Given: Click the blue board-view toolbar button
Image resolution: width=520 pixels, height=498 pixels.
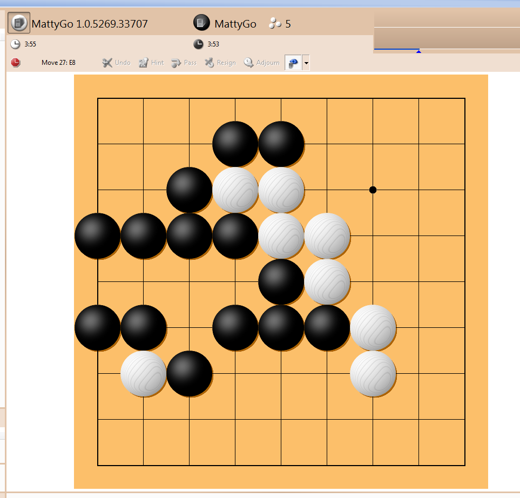Looking at the screenshot, I should (293, 63).
